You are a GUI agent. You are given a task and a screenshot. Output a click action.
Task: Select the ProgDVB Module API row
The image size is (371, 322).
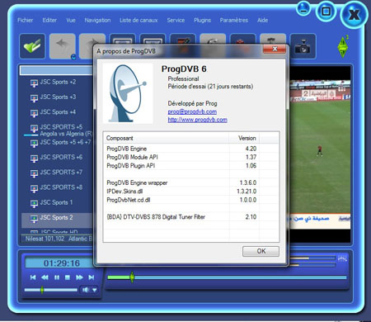click(191, 157)
